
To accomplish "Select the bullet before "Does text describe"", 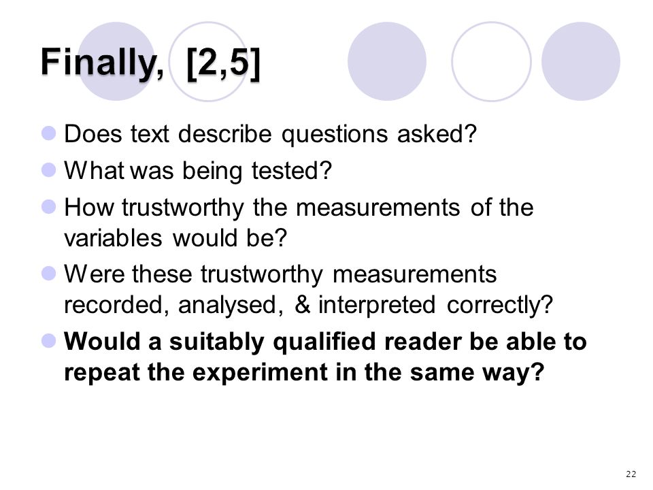I will (49, 133).
